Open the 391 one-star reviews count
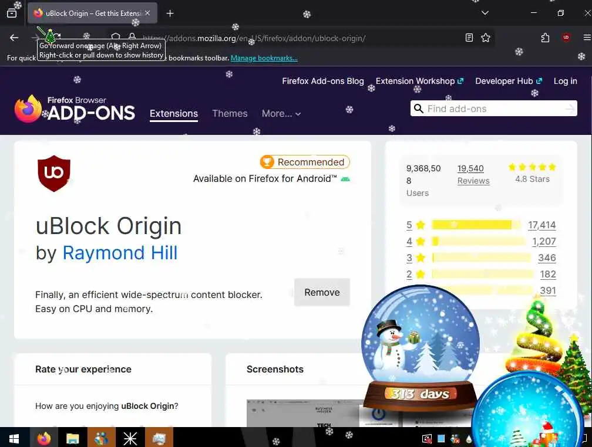This screenshot has height=447, width=592. pyautogui.click(x=548, y=291)
